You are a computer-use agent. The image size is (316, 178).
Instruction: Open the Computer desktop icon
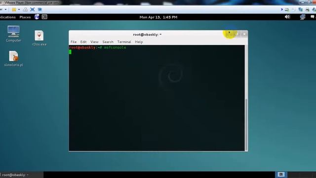[13, 34]
